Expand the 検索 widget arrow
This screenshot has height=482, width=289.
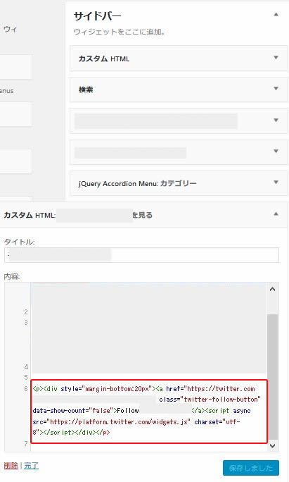click(x=276, y=89)
